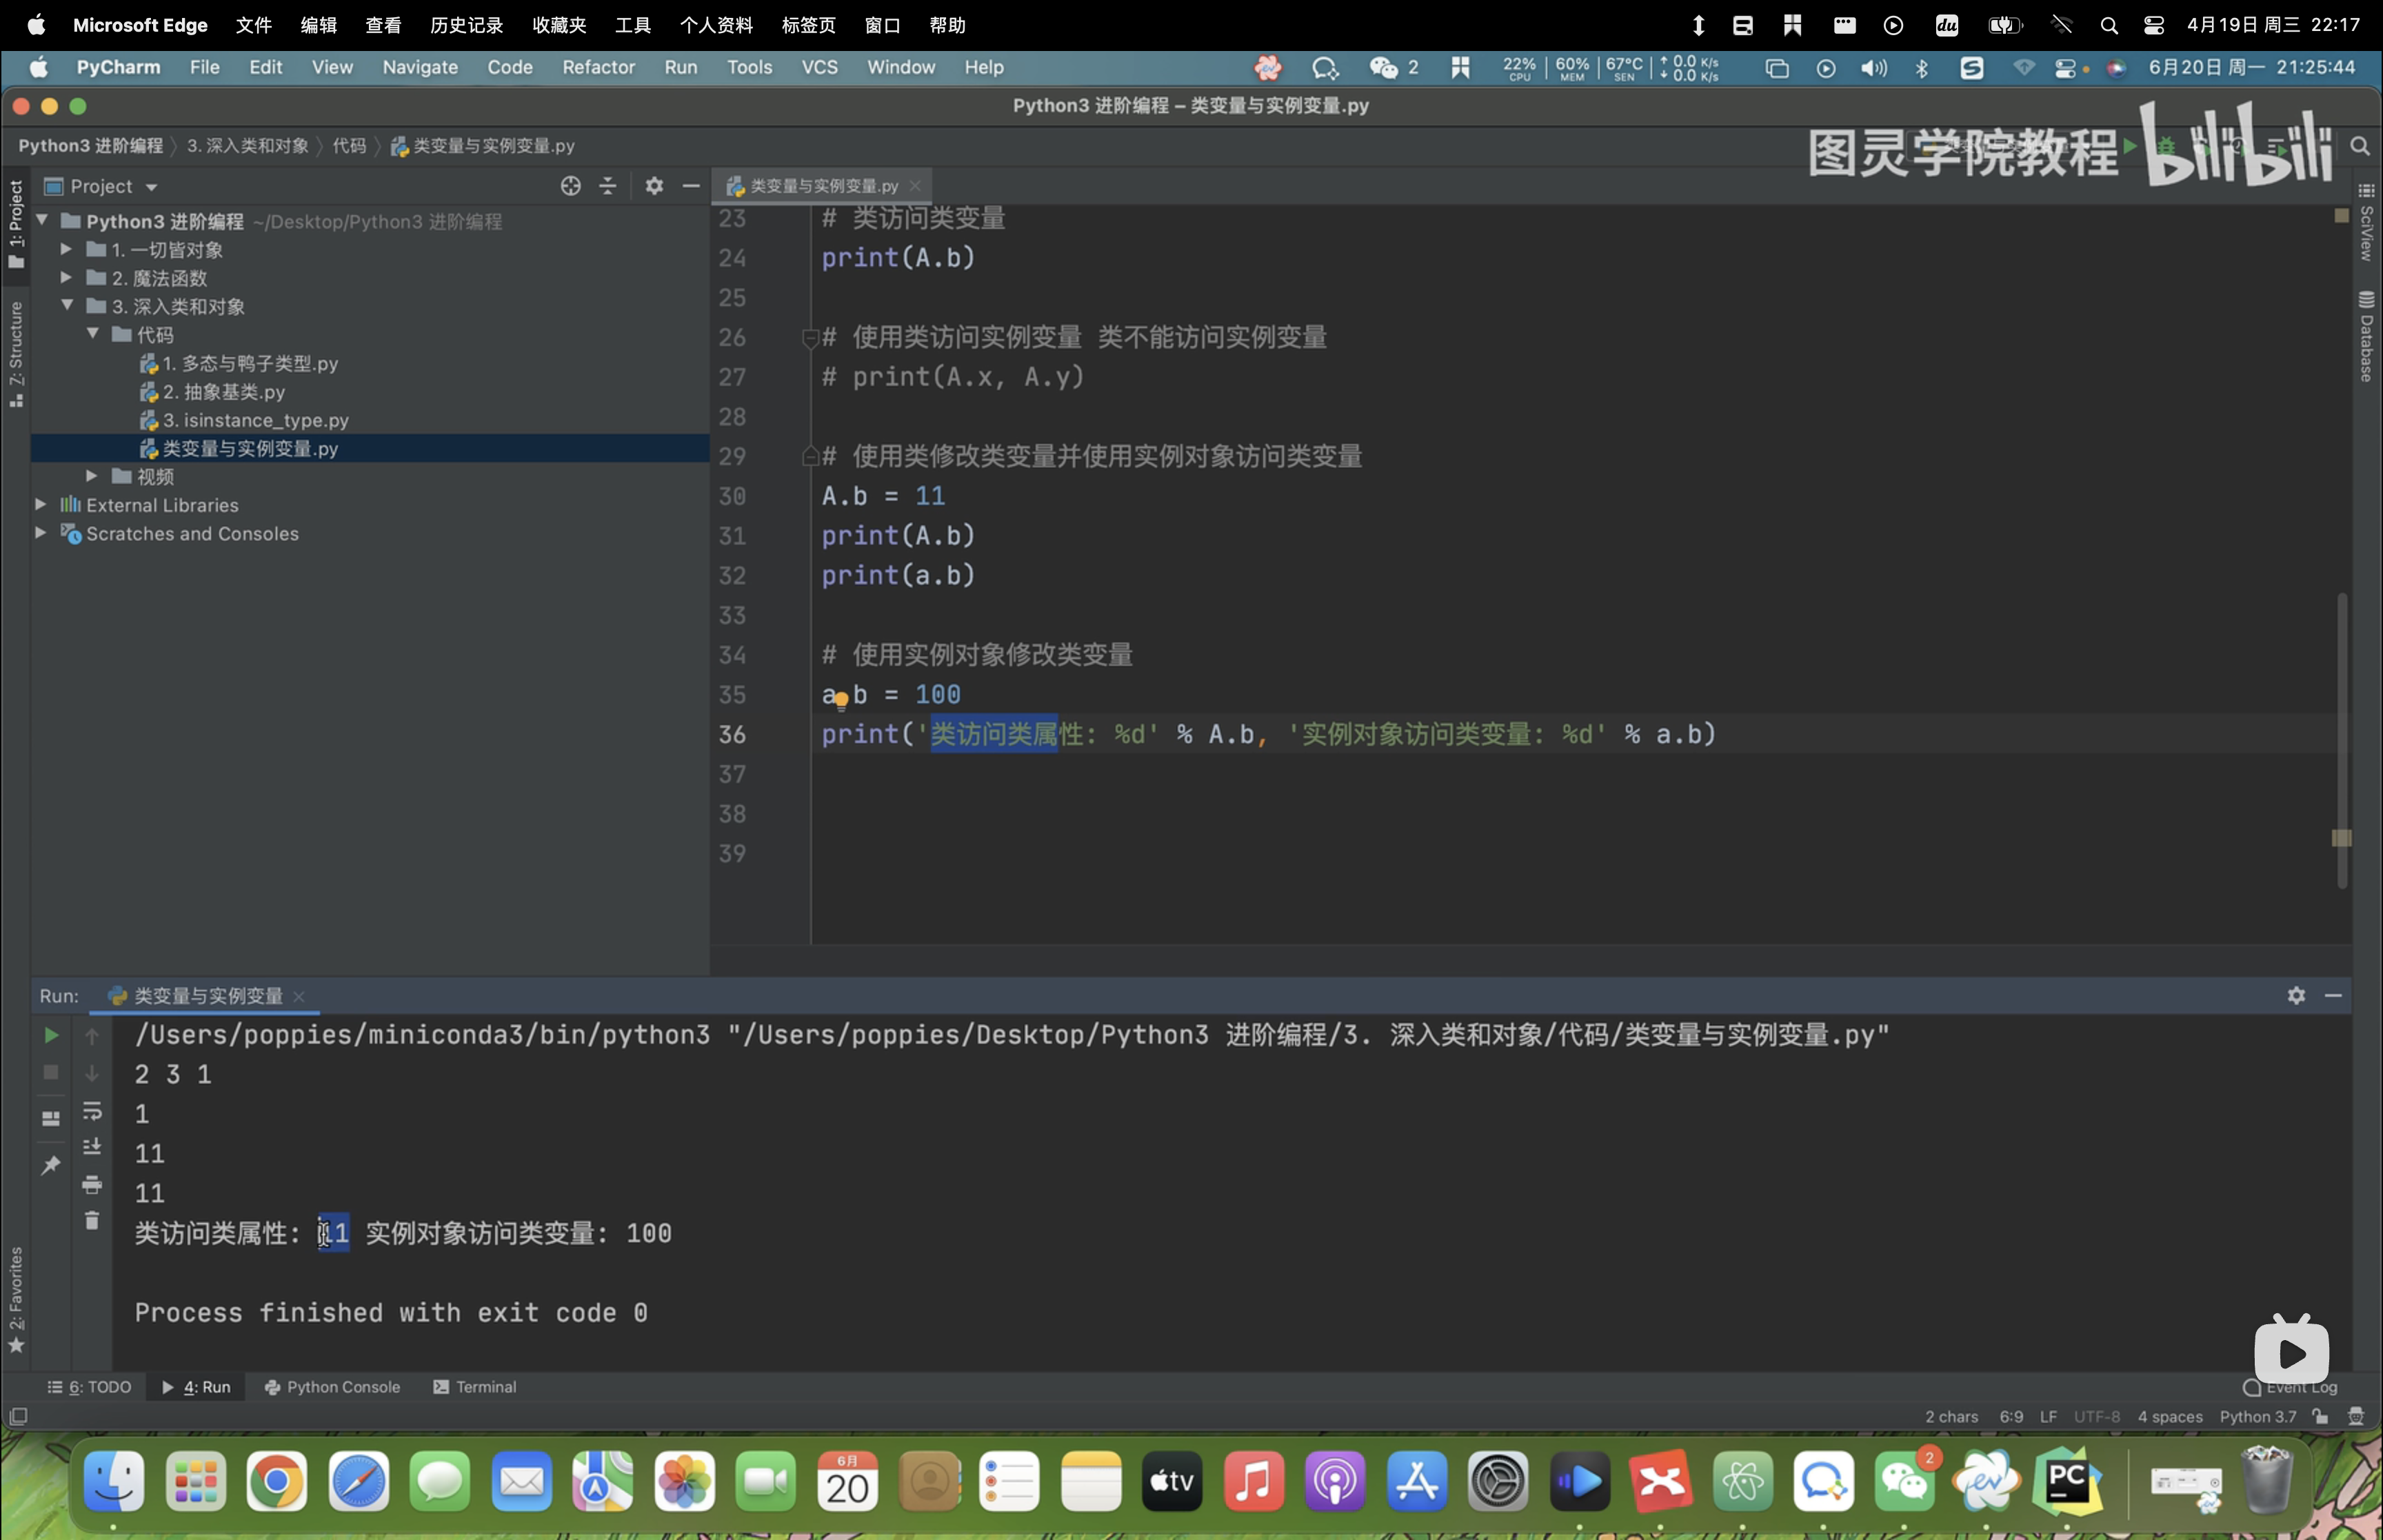The width and height of the screenshot is (2383, 1540).
Task: Collapse the Python3 进阶编程 root folder
Action: (x=43, y=220)
